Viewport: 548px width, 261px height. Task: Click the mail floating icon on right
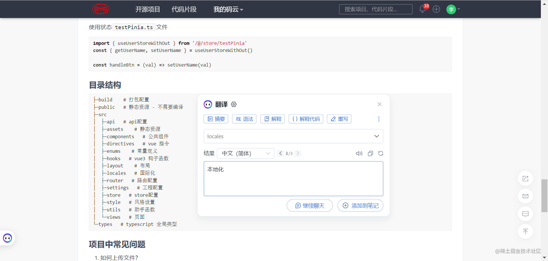[525, 196]
